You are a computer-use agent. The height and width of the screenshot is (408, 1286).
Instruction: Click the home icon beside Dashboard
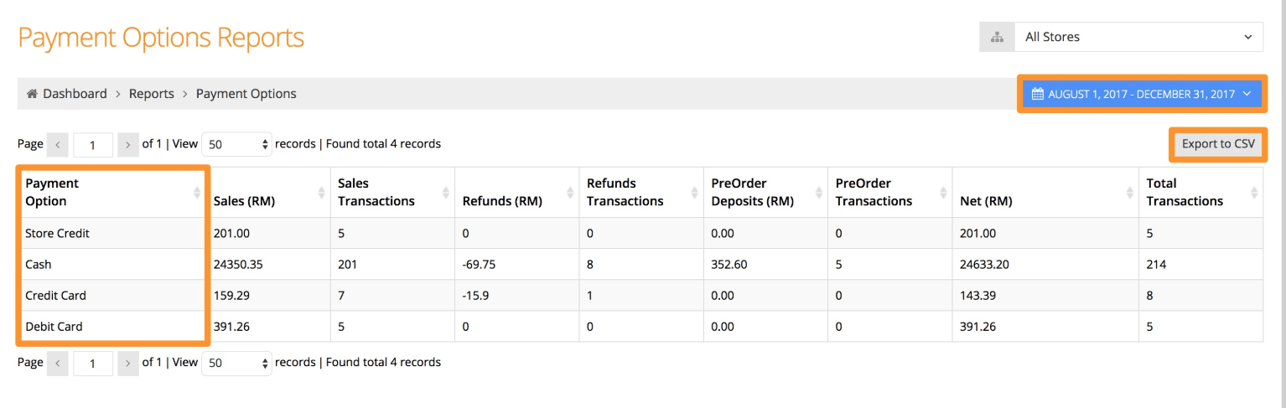tap(33, 94)
